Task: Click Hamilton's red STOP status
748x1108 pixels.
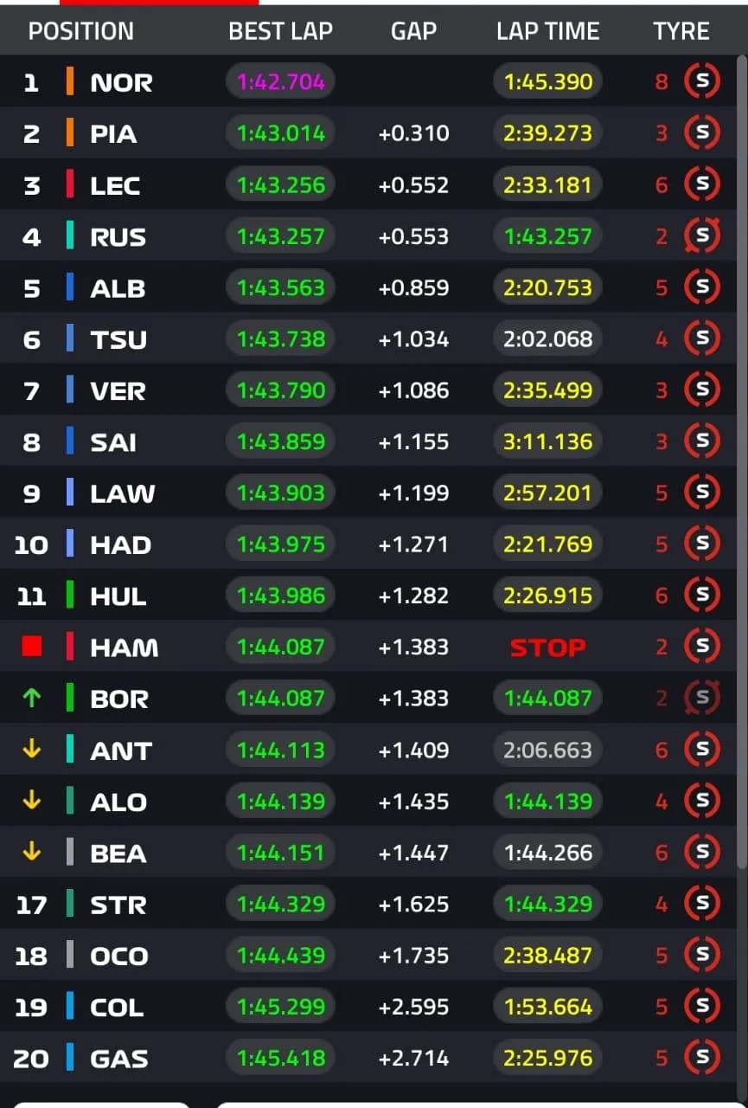Action: point(547,647)
